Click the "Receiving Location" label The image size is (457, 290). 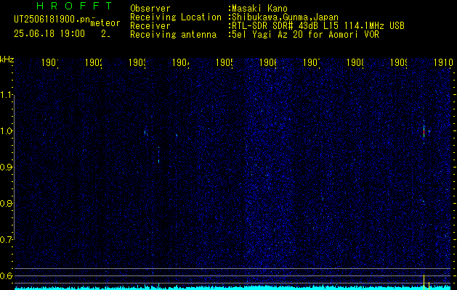(x=176, y=17)
